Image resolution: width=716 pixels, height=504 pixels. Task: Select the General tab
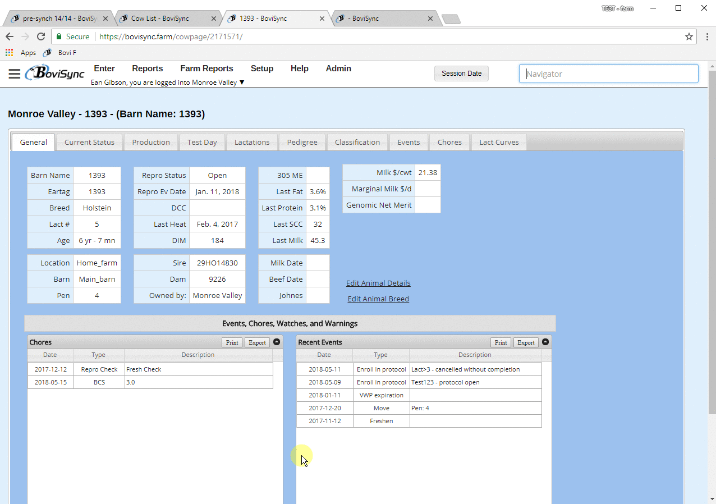point(34,142)
